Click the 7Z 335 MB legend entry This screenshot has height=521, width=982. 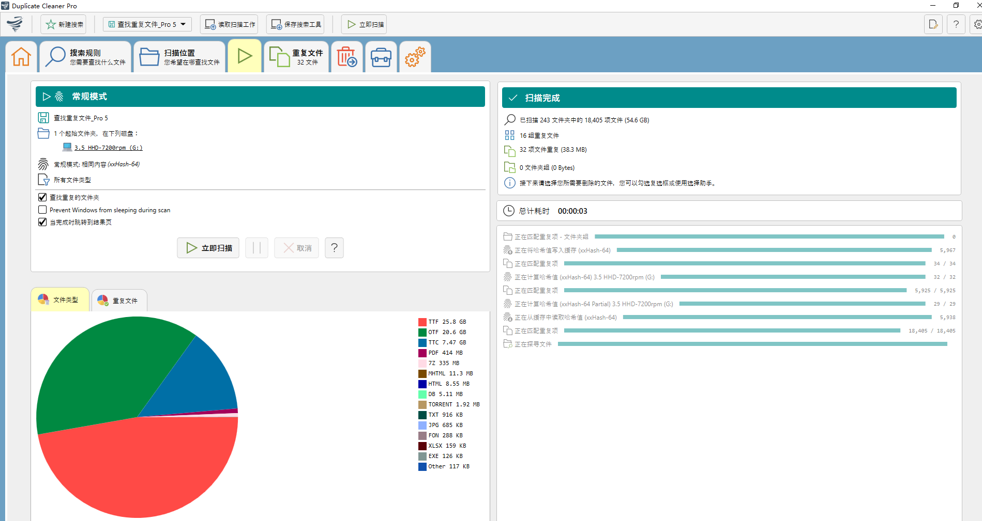pos(439,363)
